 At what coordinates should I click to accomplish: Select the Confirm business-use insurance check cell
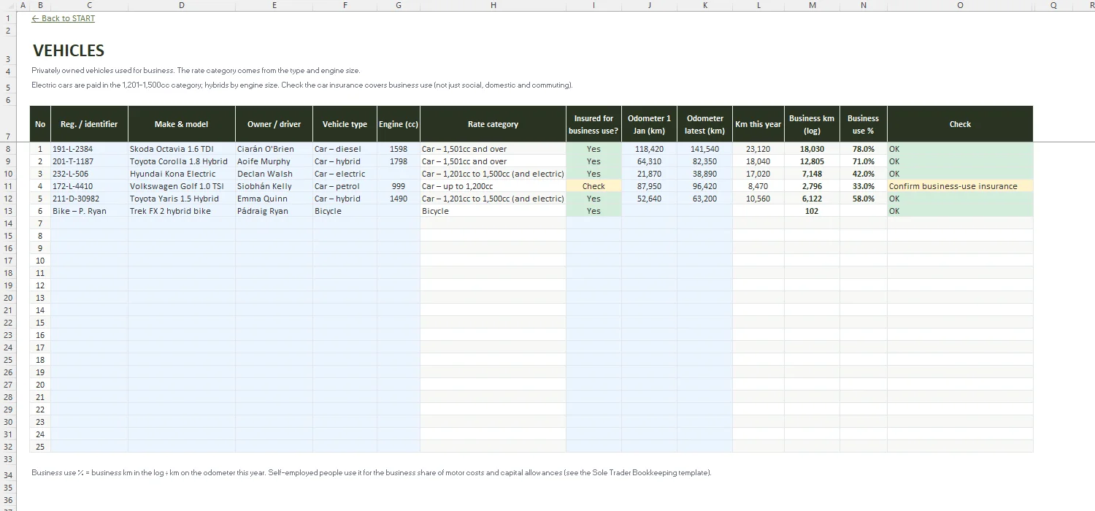click(x=960, y=186)
